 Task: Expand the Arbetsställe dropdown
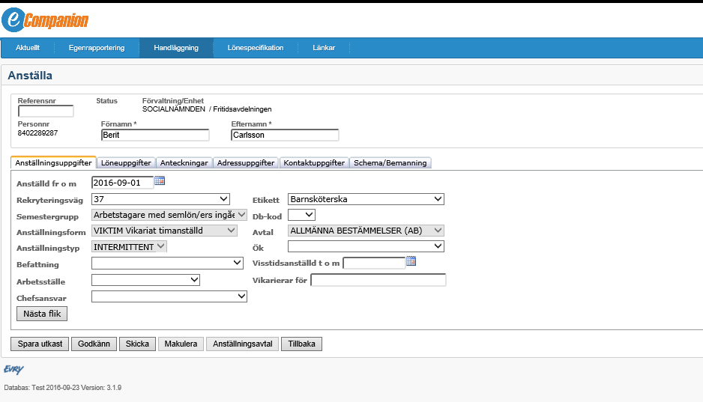(145, 280)
